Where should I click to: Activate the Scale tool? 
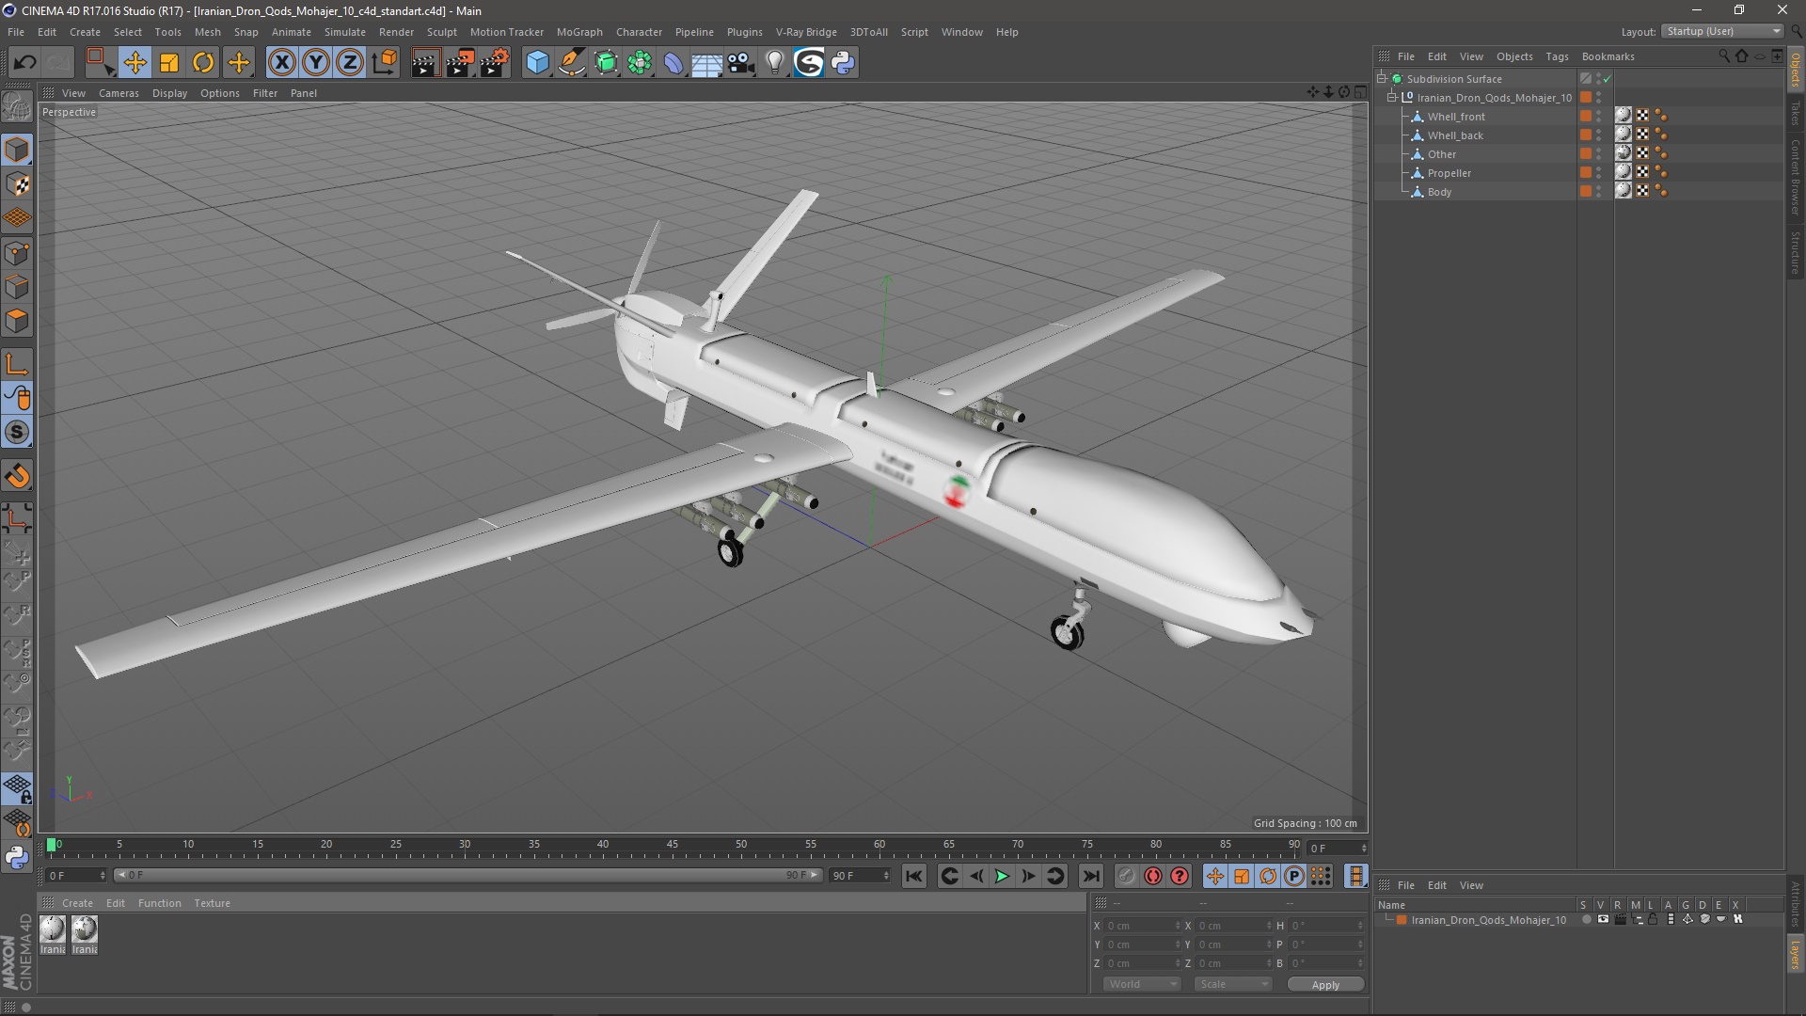pyautogui.click(x=169, y=63)
